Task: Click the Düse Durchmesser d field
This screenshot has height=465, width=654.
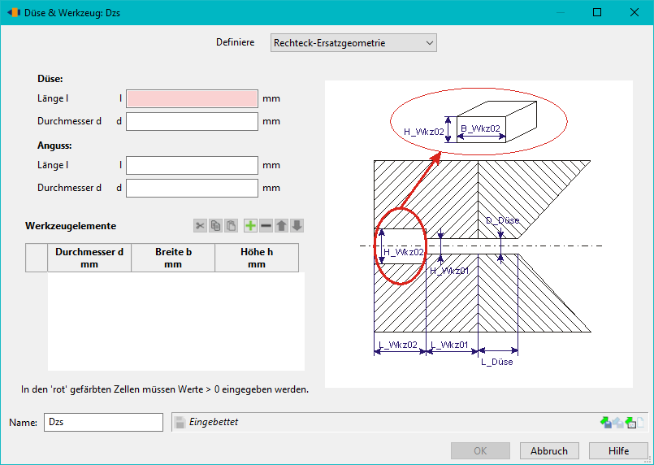Action: click(192, 121)
